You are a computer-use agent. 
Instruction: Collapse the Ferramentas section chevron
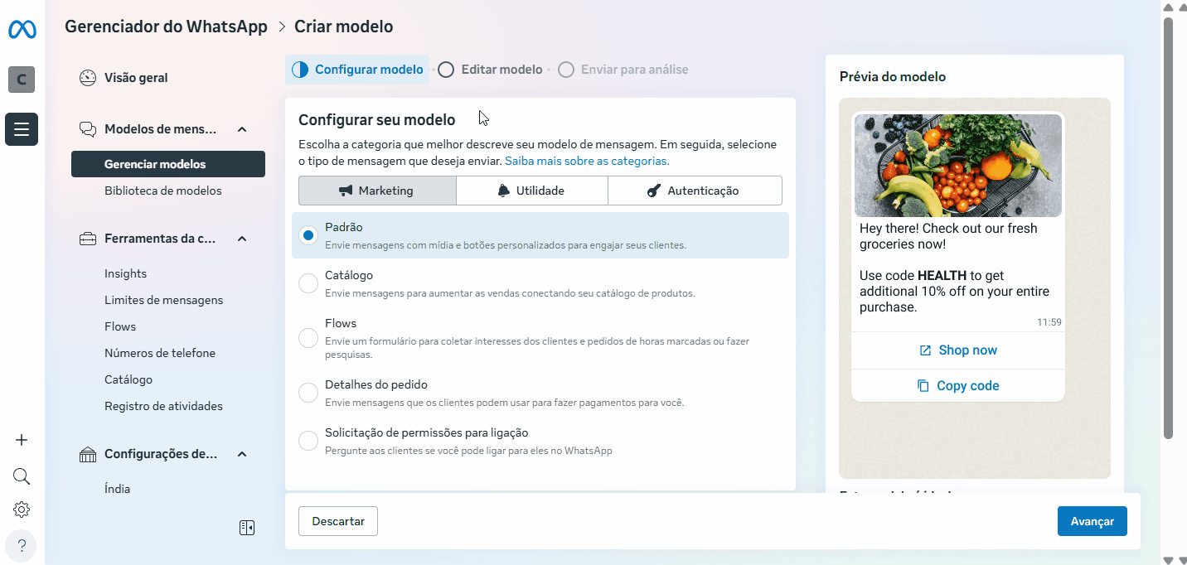[242, 239]
